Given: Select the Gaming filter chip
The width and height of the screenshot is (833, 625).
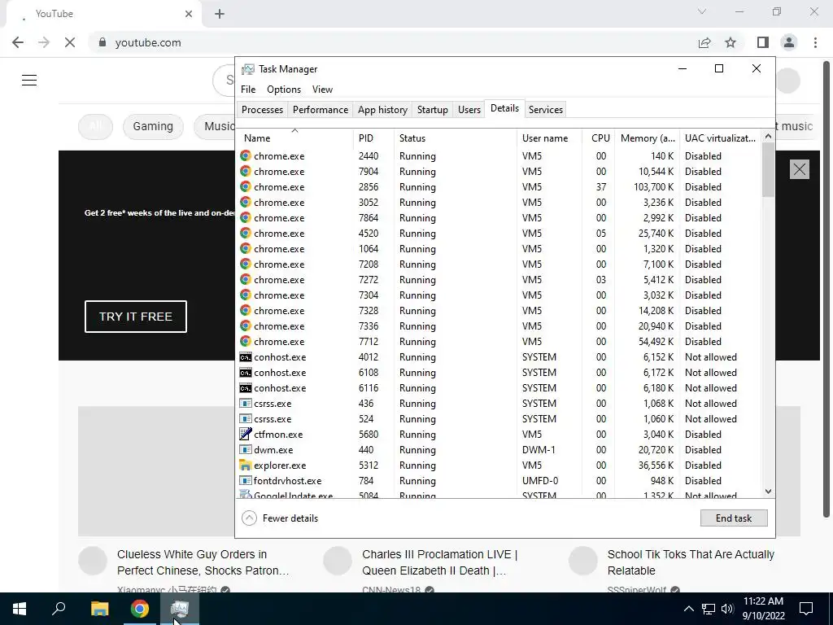Looking at the screenshot, I should click(x=153, y=126).
